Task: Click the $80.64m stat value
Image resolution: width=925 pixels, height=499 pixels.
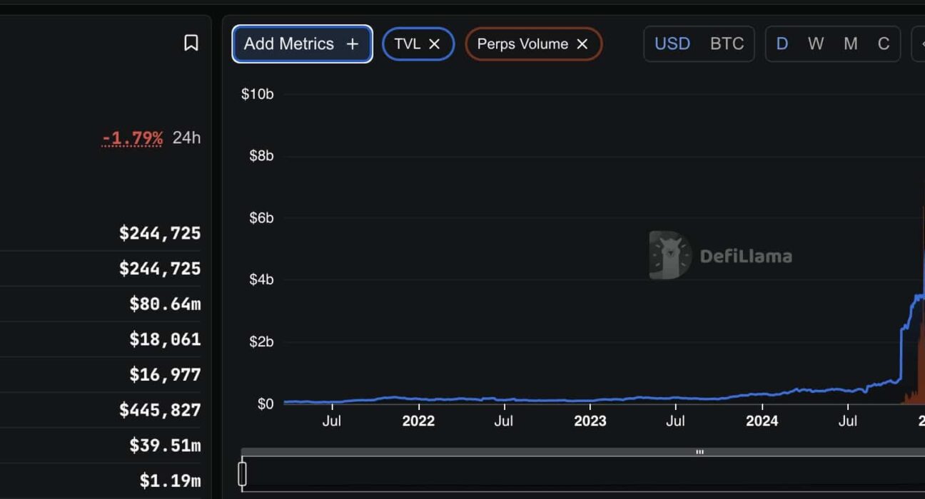Action: point(165,304)
